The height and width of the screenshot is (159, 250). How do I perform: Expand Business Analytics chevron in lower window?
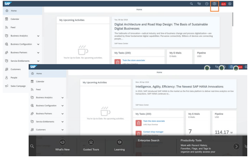pyautogui.click(x=62, y=98)
